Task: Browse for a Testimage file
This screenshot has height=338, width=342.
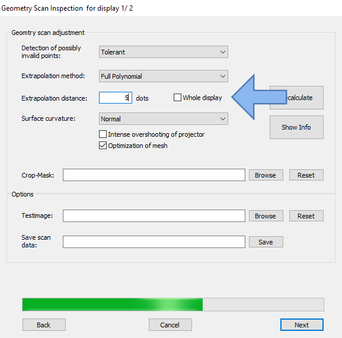Action: coord(266,216)
